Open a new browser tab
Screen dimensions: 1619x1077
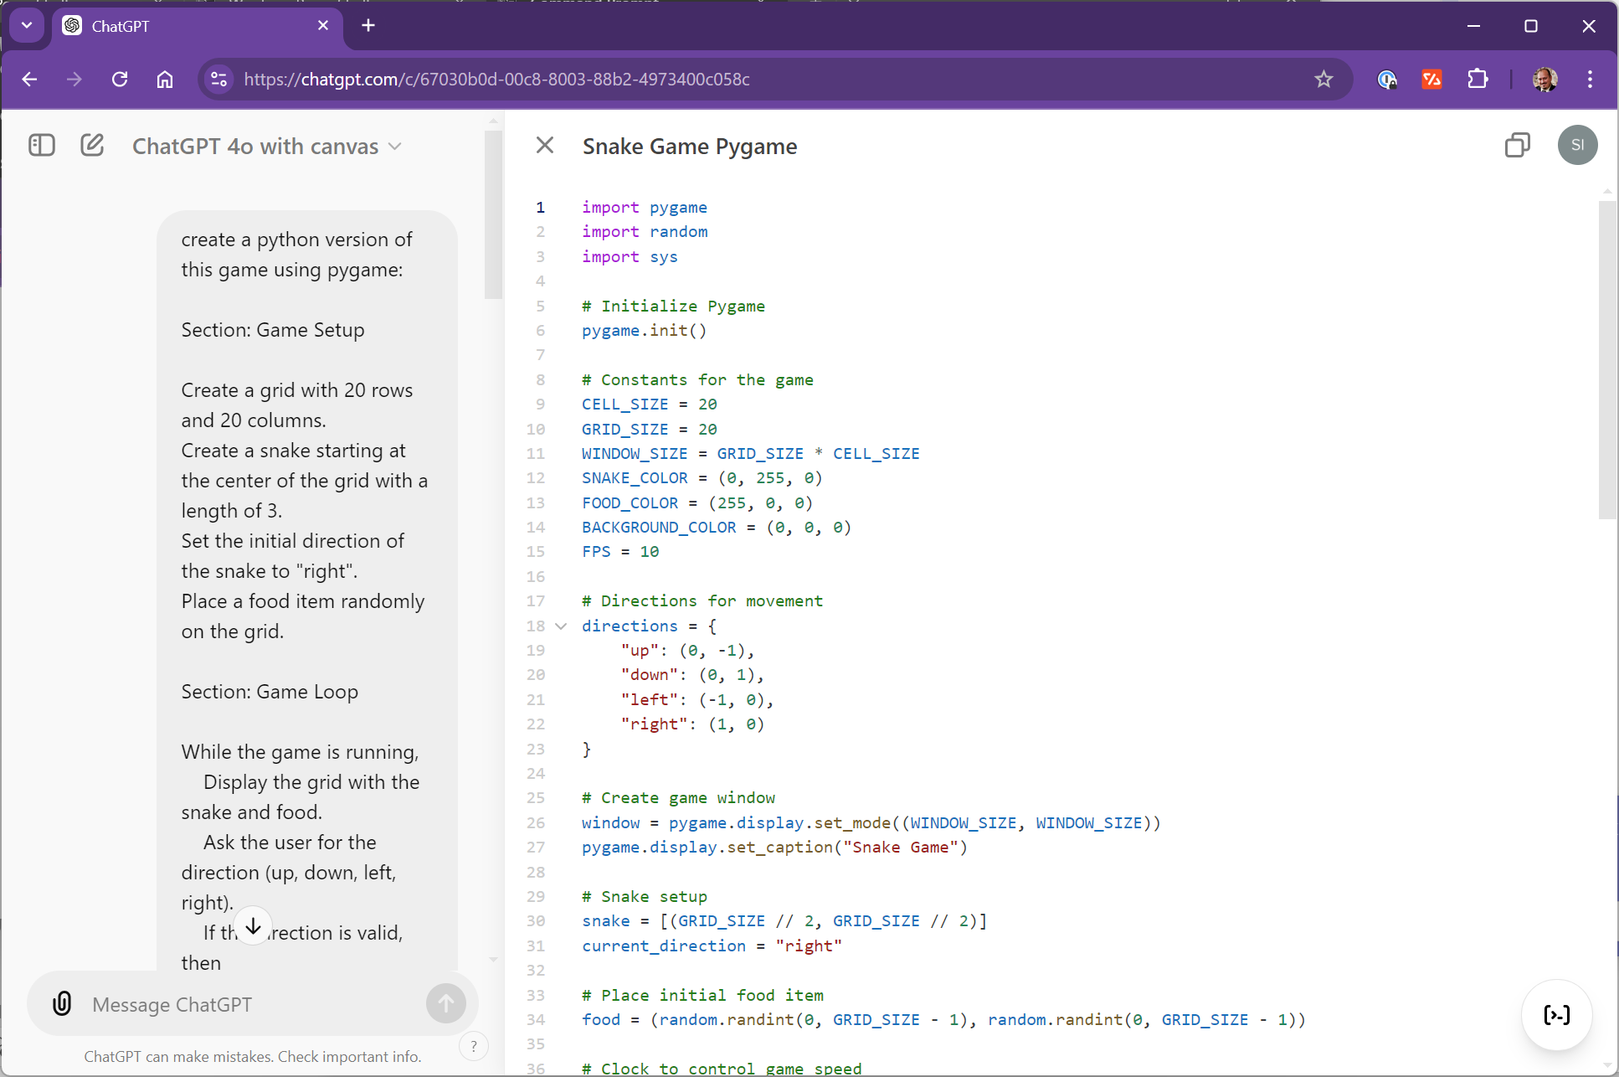coord(368,26)
